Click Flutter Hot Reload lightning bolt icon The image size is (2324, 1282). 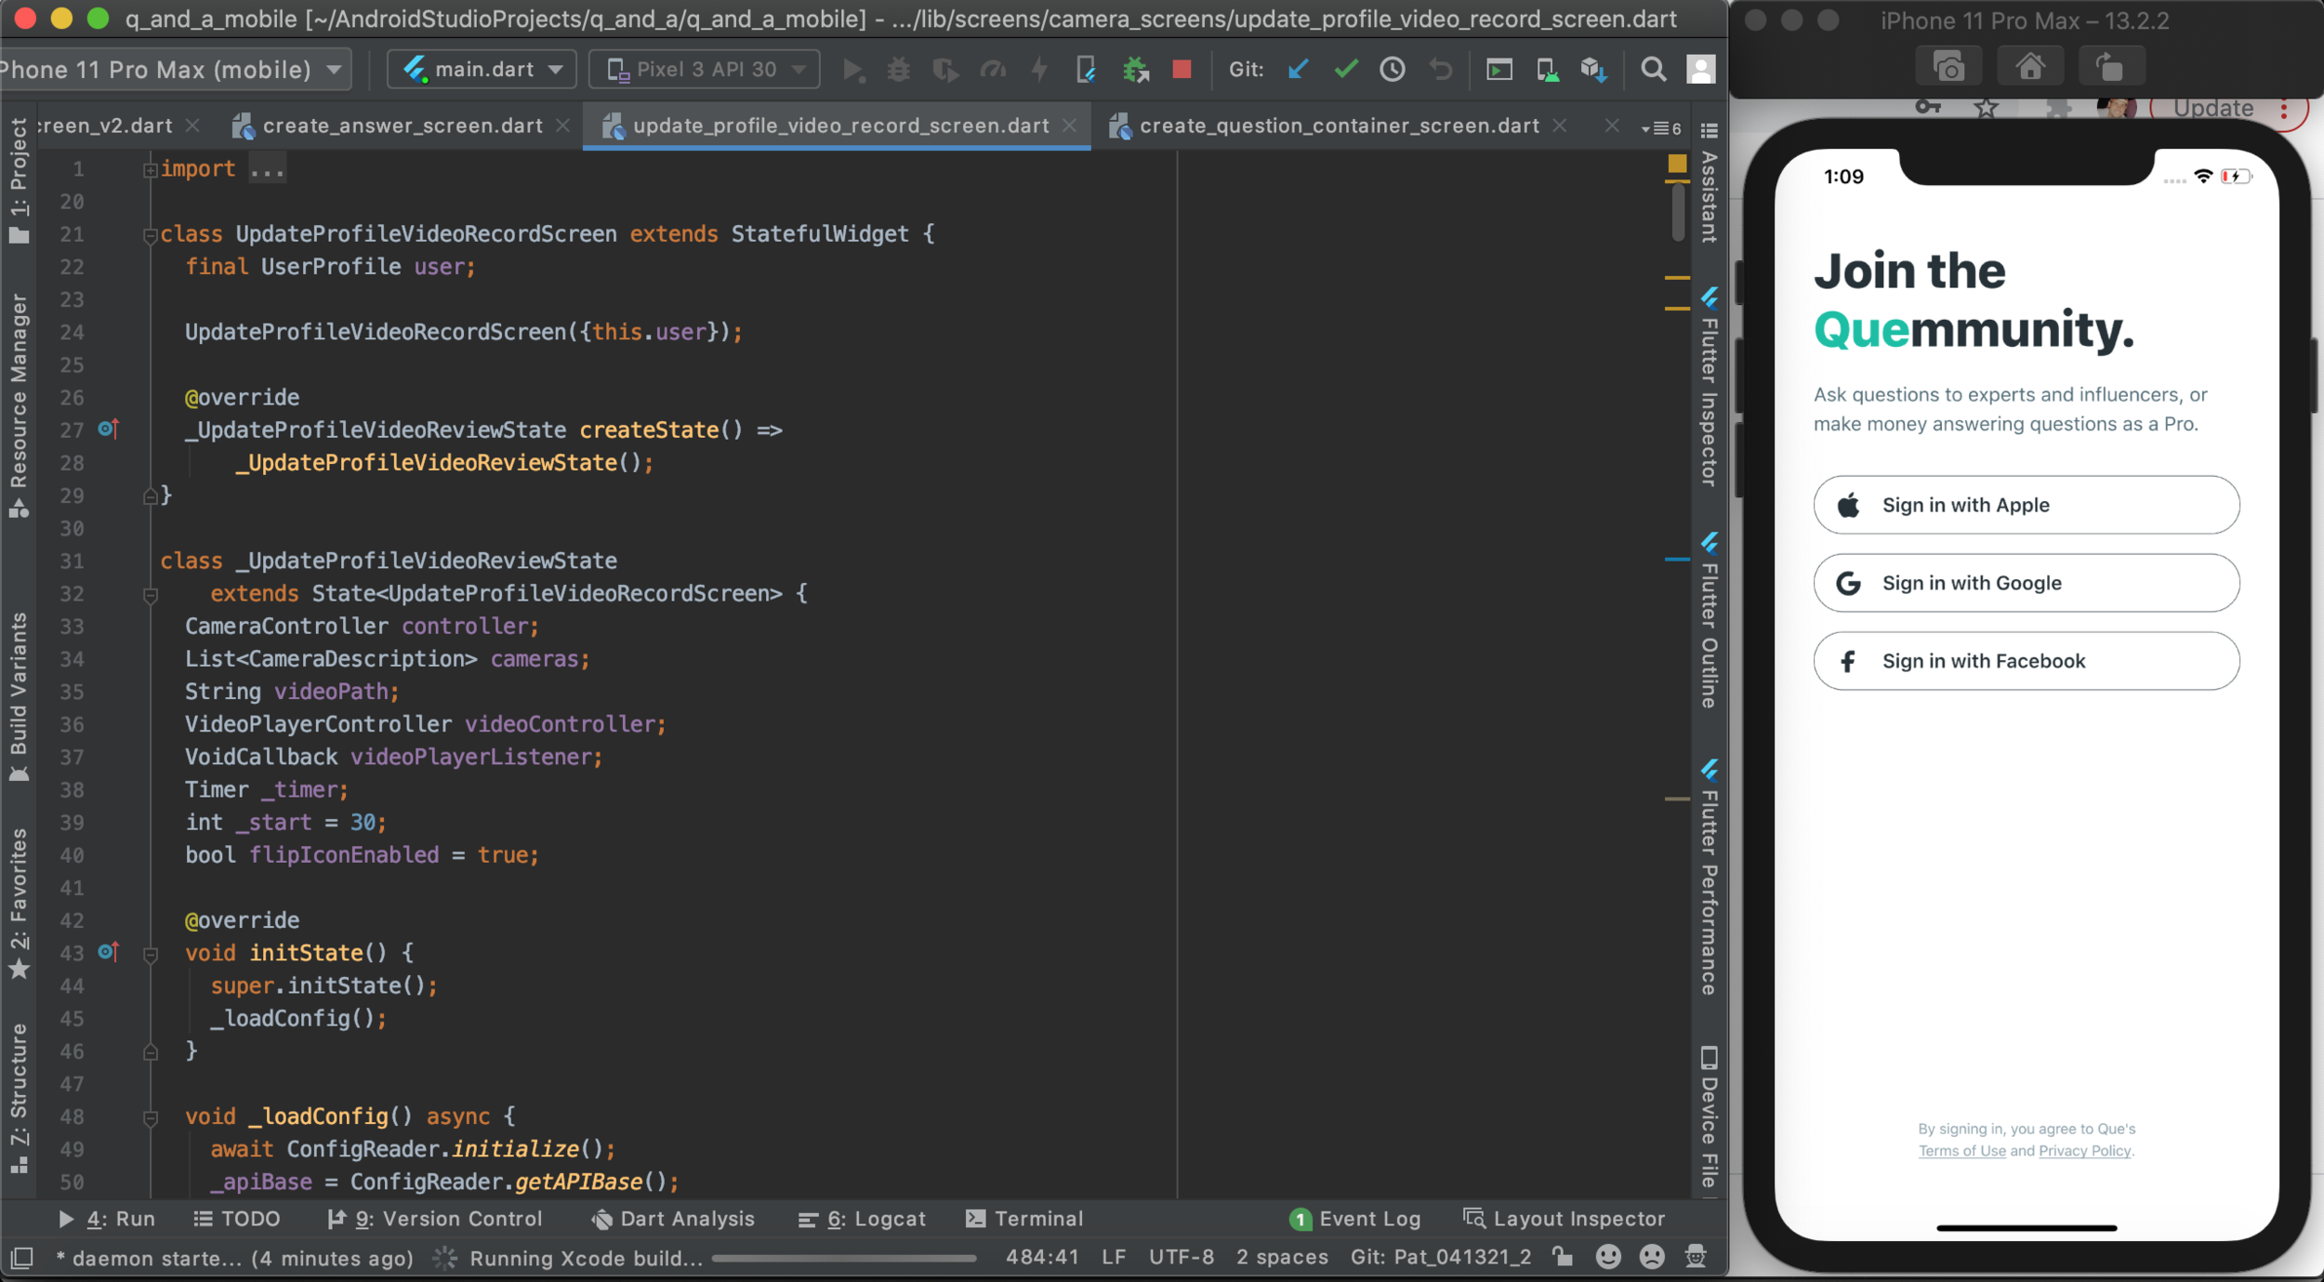click(1039, 70)
